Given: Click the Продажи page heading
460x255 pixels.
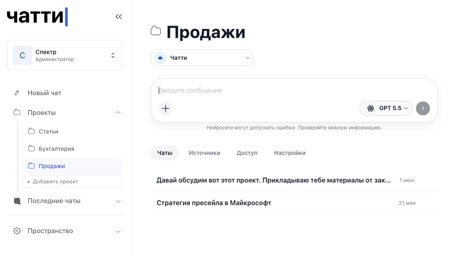Looking at the screenshot, I should point(206,32).
